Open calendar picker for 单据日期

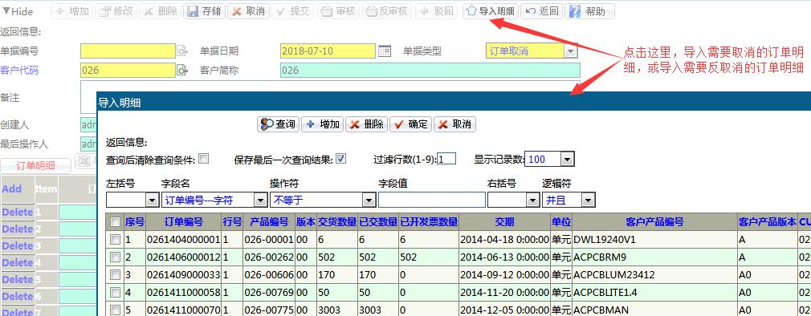point(385,51)
